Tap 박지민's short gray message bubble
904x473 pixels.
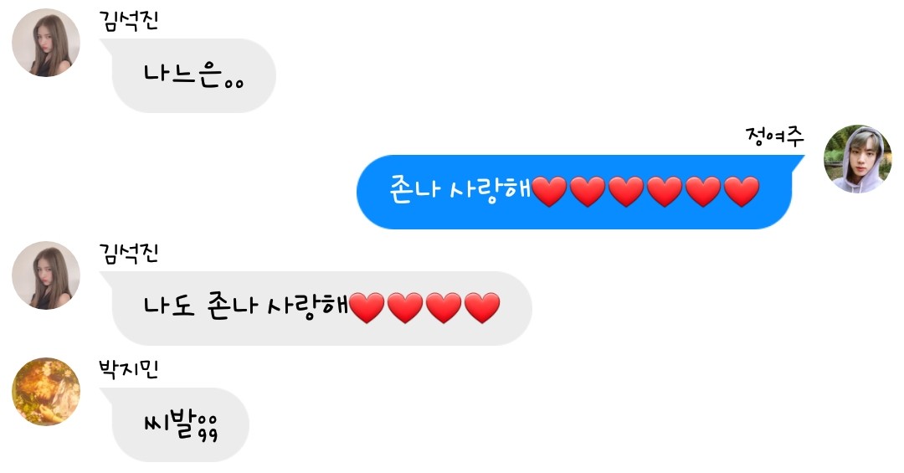(175, 425)
